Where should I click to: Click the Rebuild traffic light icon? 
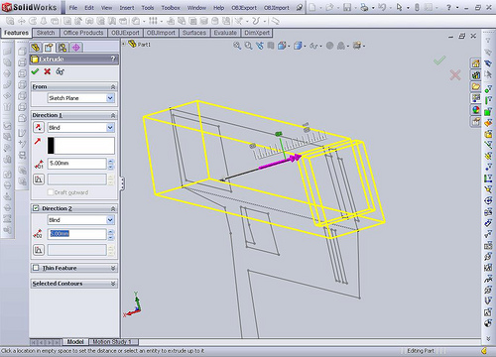(x=417, y=7)
